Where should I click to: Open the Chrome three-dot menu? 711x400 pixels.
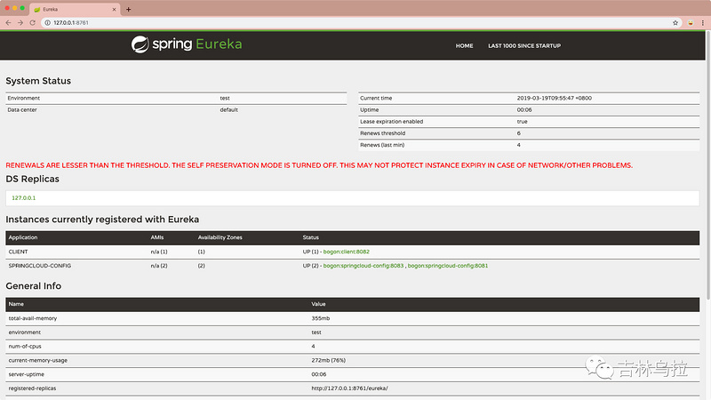click(703, 23)
